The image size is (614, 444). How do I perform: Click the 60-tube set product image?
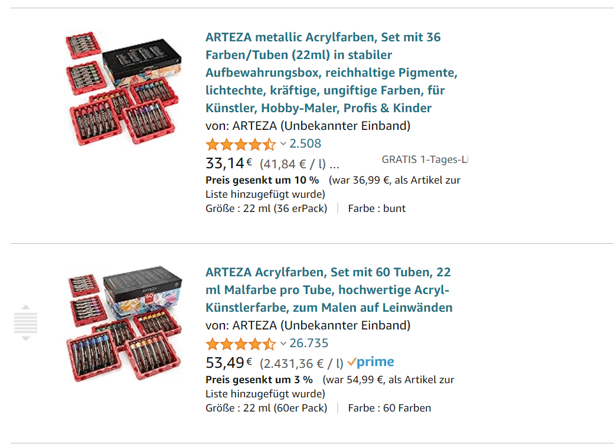[x=124, y=323]
